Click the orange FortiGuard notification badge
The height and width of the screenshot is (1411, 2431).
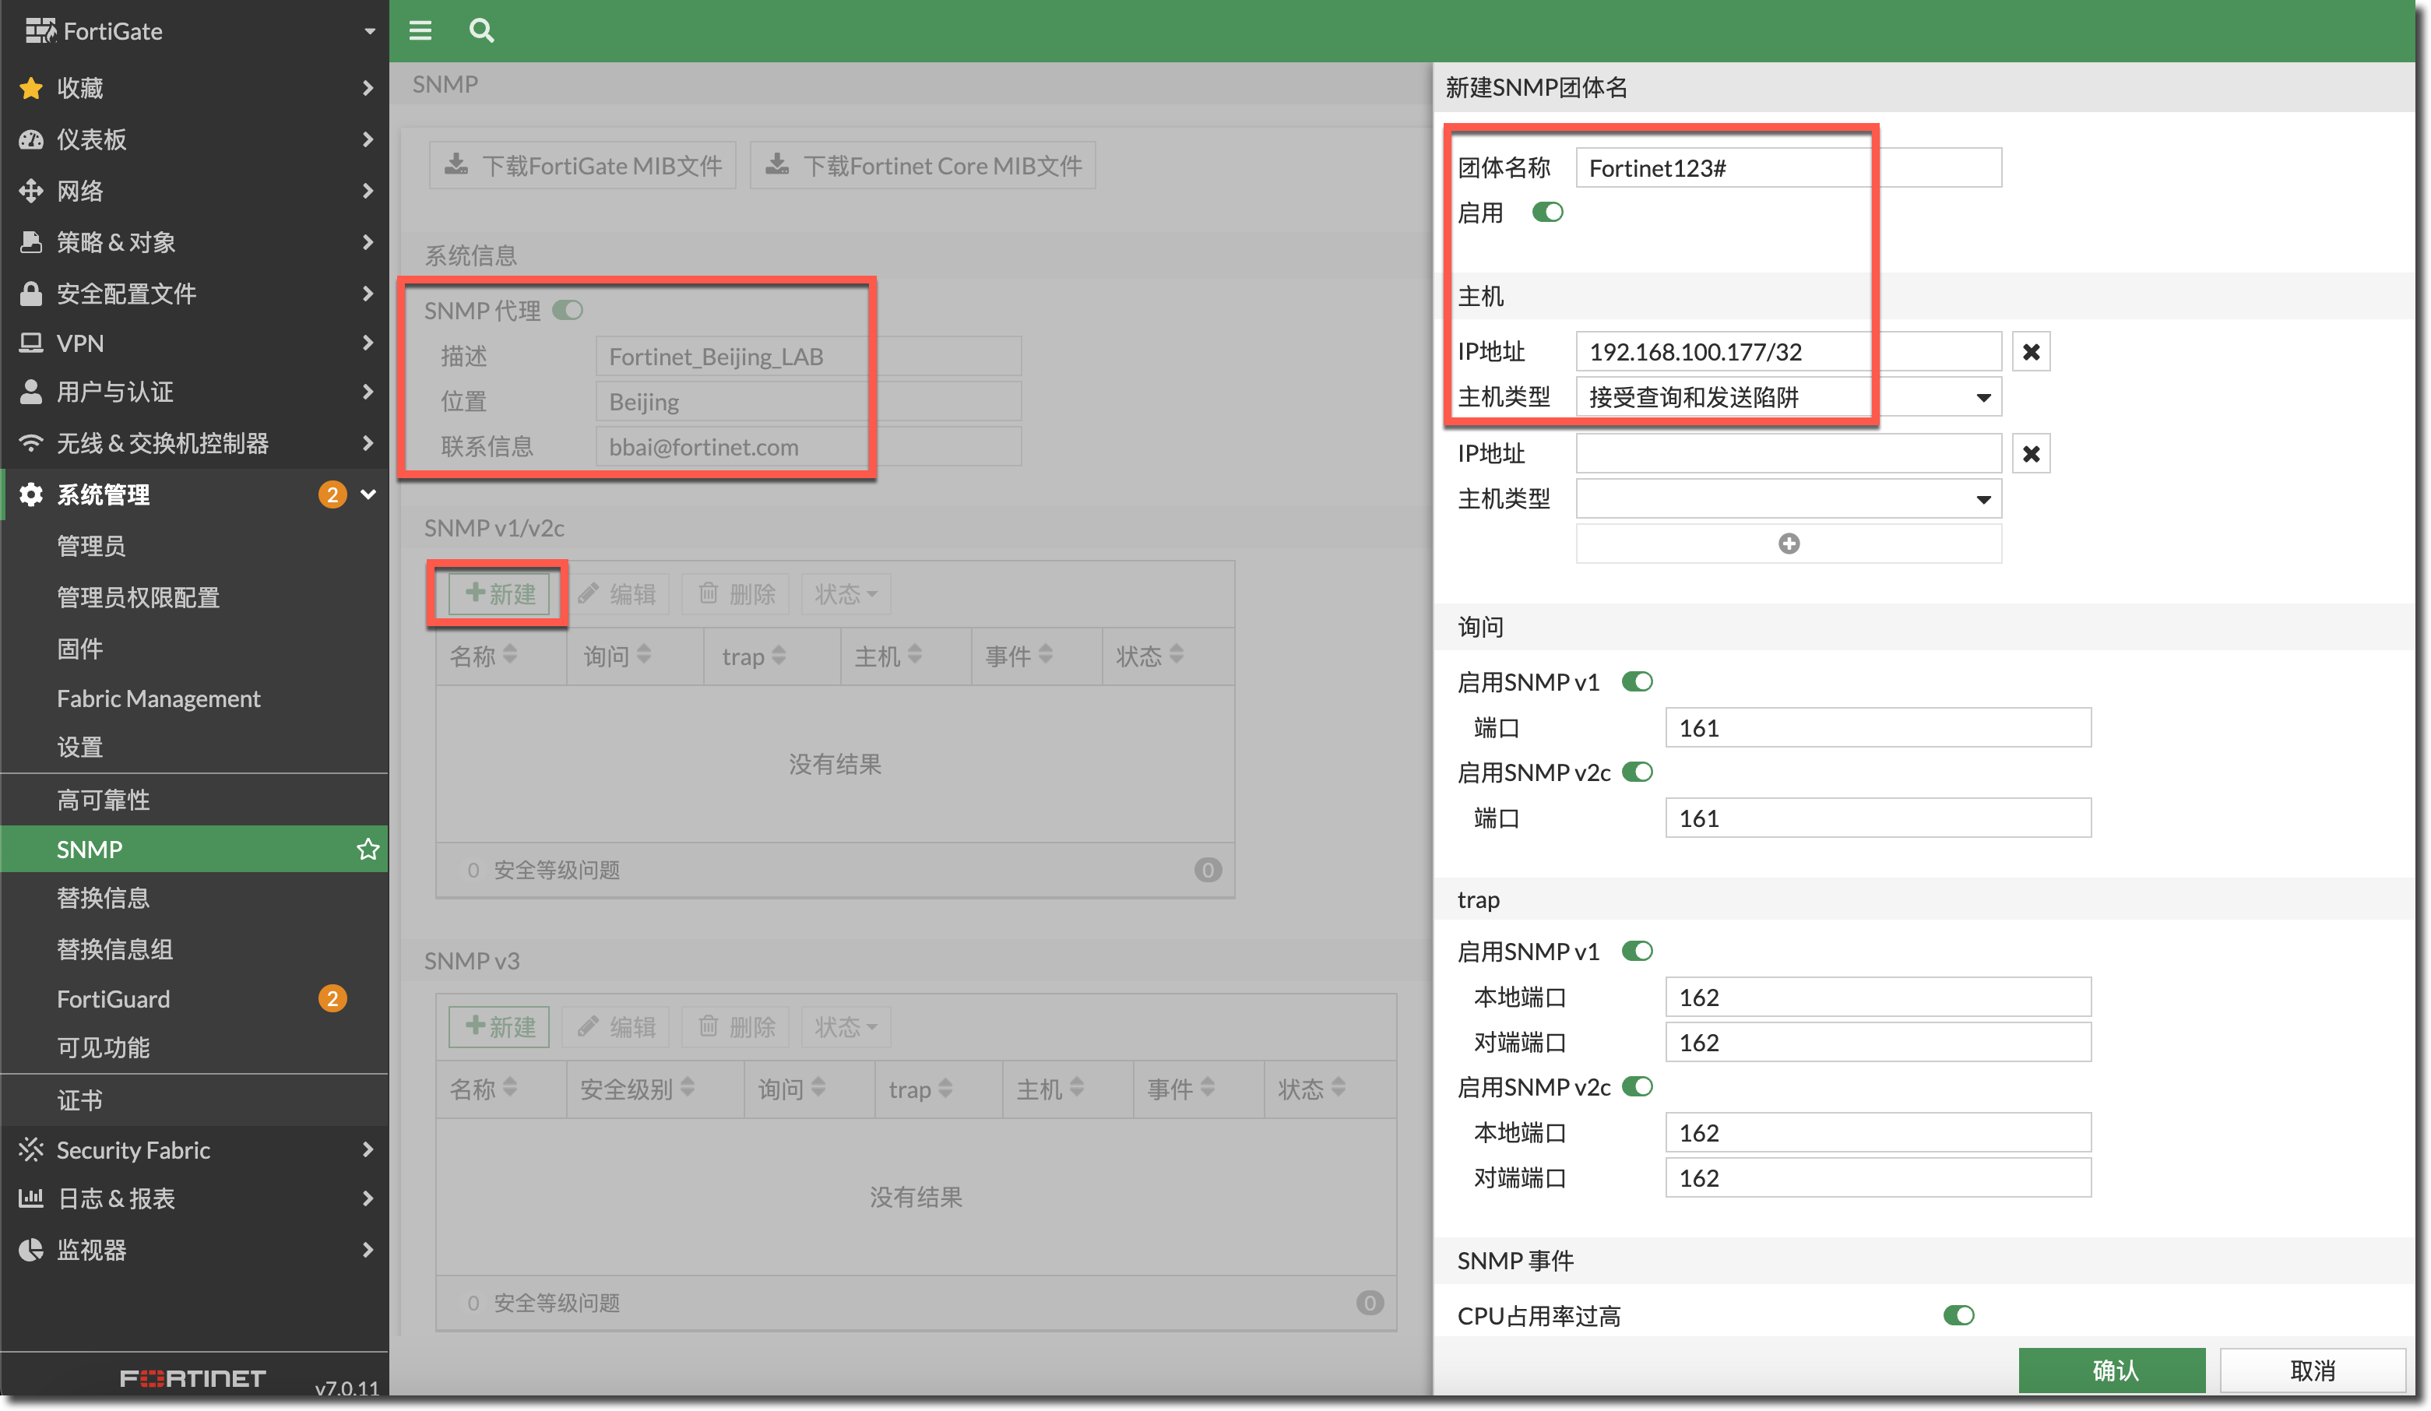click(332, 998)
